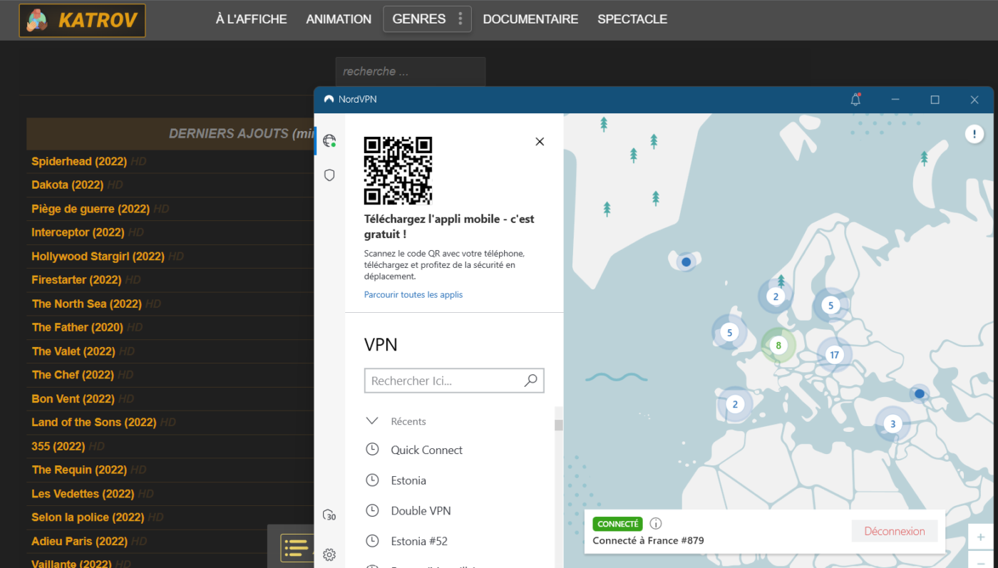Open Hollywood Stargirl (2022) link

click(x=98, y=256)
